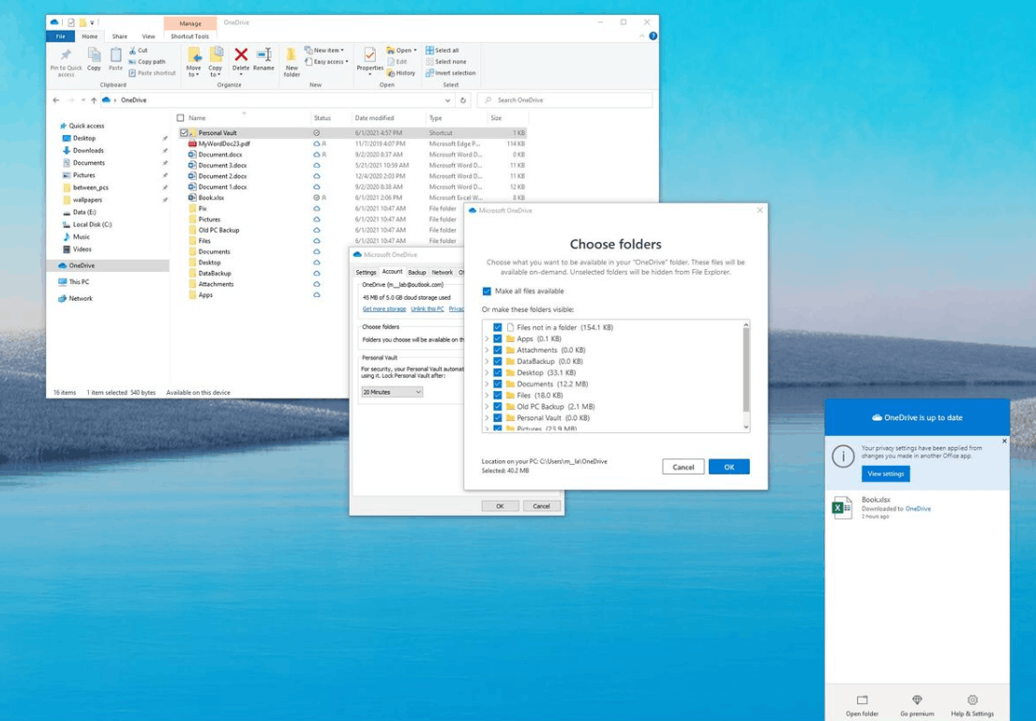Expand the Apps folder tree

coord(487,338)
